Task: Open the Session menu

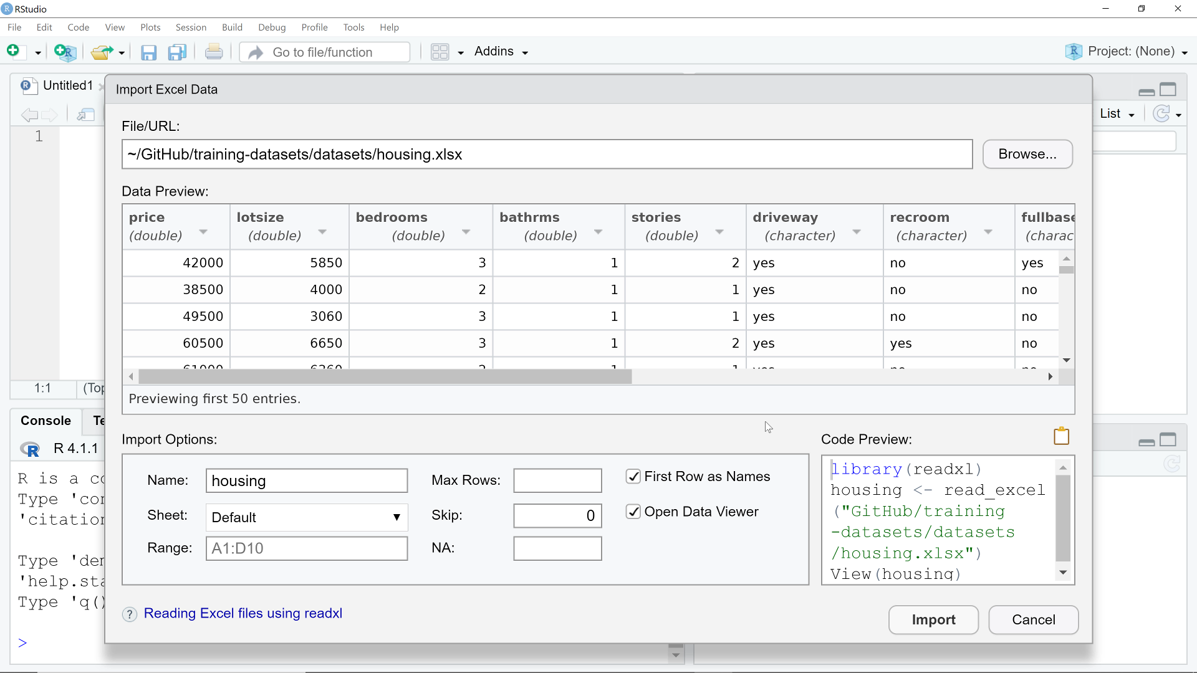Action: (191, 27)
